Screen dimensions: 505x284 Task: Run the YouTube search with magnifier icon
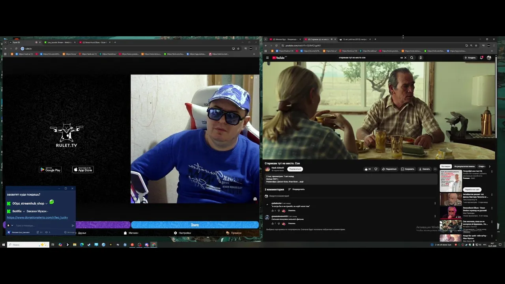click(x=411, y=58)
